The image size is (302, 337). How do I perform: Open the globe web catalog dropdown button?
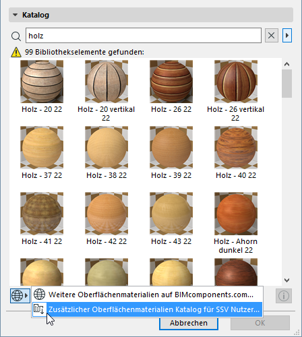(x=20, y=296)
